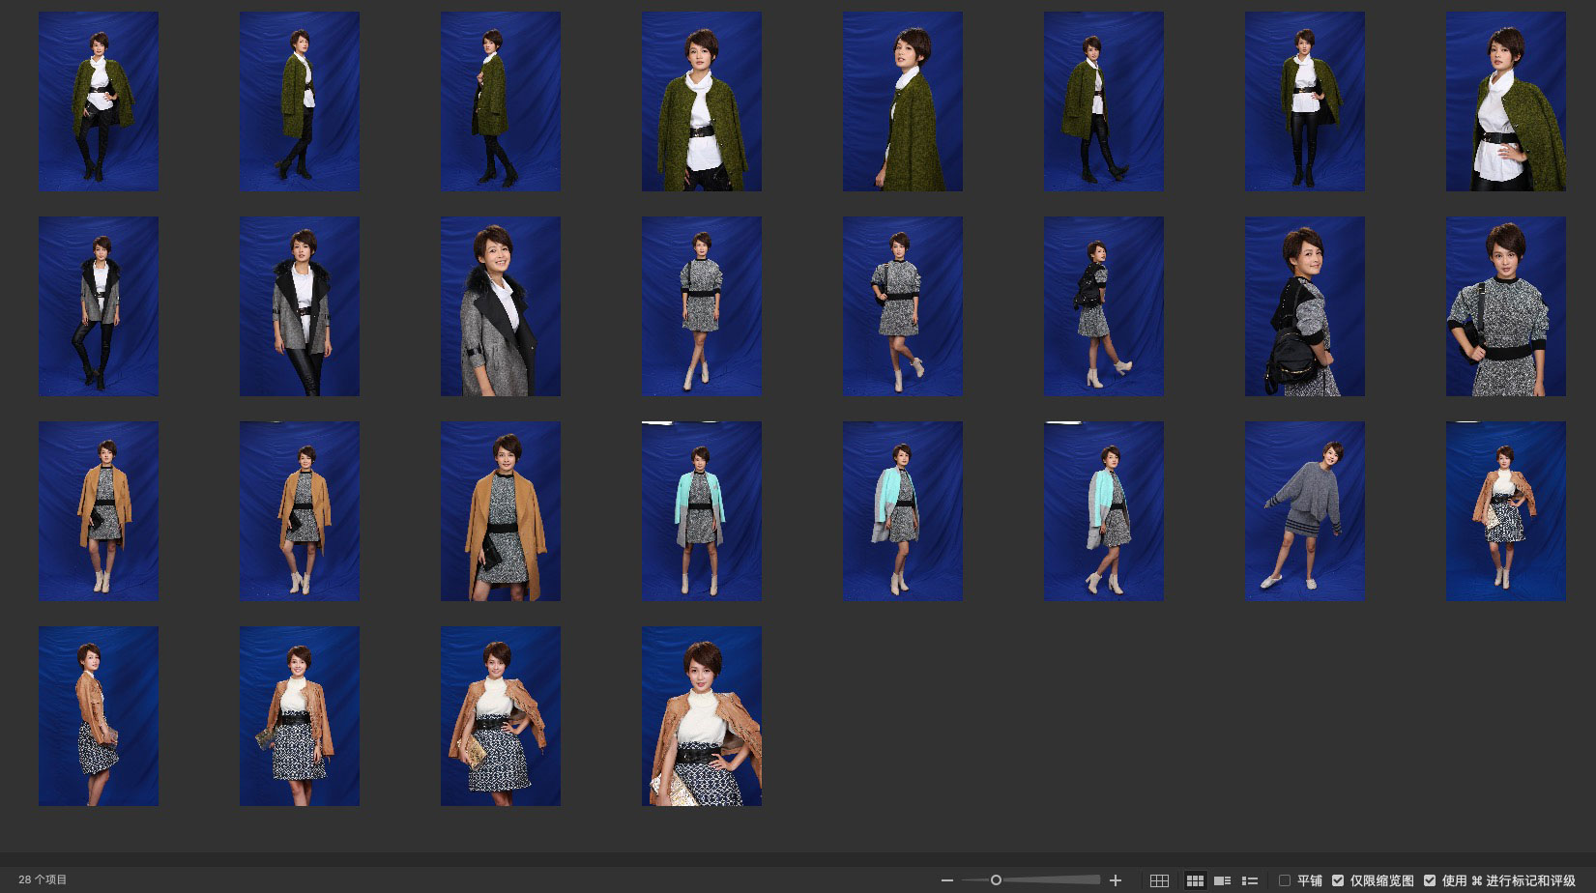The image size is (1596, 893).
Task: Switch to details view icon
Action: 1222,880
